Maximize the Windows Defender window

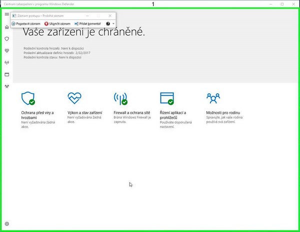(282, 4)
